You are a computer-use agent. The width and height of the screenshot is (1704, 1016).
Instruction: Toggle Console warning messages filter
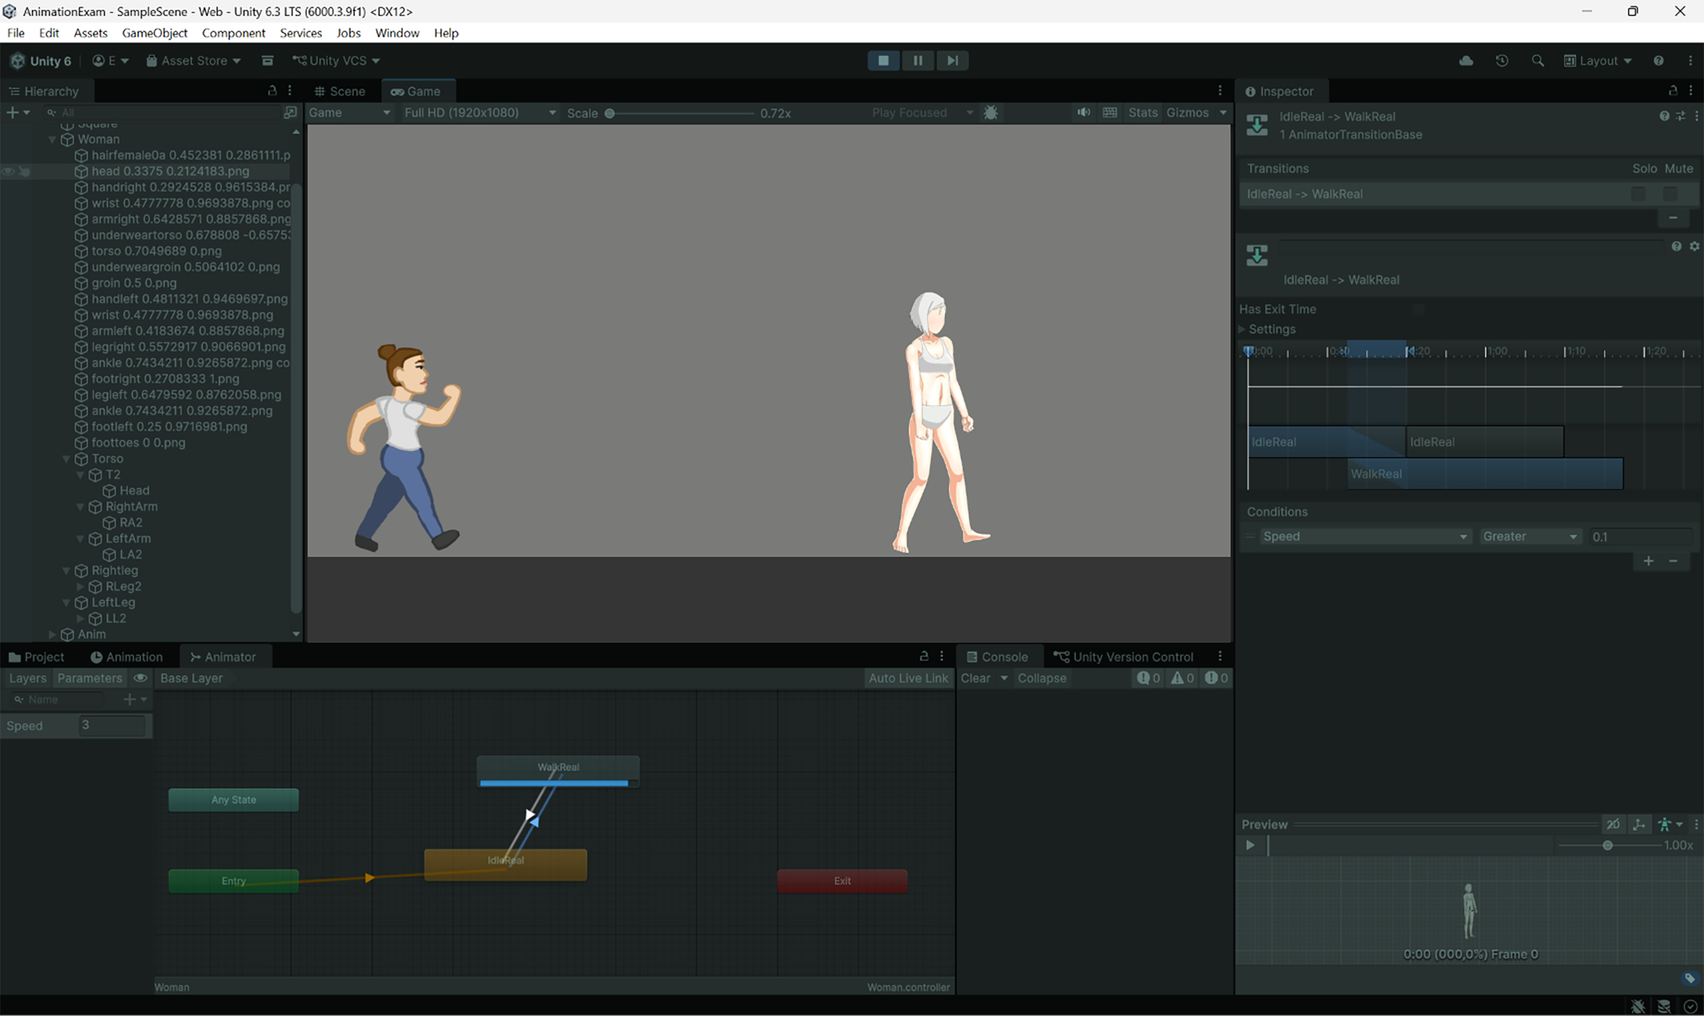(x=1182, y=678)
